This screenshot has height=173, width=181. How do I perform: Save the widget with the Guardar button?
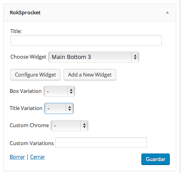tap(155, 159)
